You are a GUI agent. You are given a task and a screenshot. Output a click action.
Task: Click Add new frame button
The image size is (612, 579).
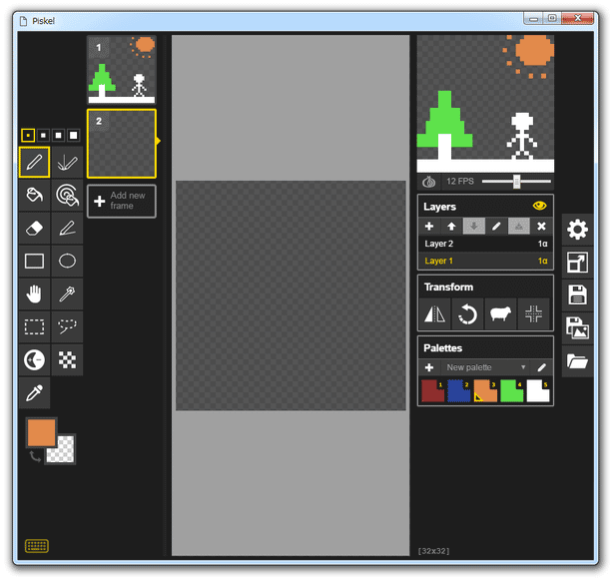(x=122, y=201)
